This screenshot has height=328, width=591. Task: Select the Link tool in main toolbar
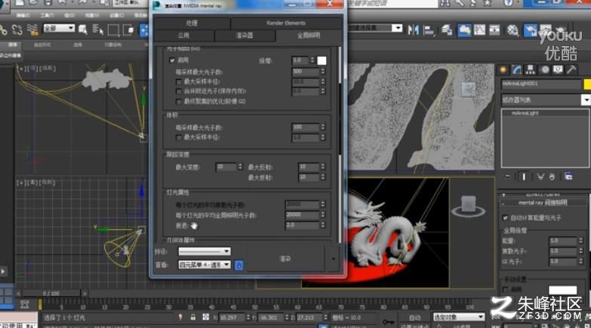[3, 29]
